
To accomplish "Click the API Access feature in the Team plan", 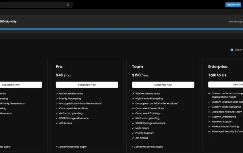I will tap(142, 138).
